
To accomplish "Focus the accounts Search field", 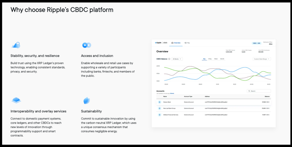I will click(x=259, y=91).
